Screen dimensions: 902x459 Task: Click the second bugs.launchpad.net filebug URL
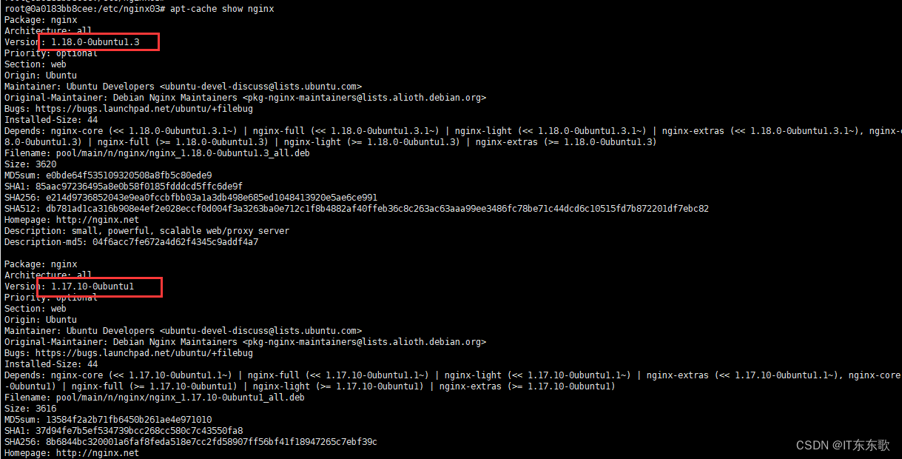(x=144, y=353)
